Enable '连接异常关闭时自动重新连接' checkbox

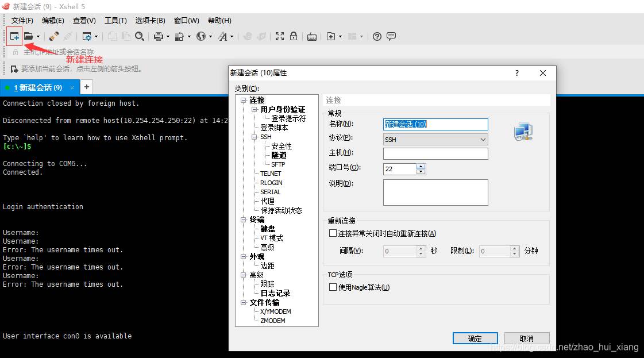pos(333,233)
